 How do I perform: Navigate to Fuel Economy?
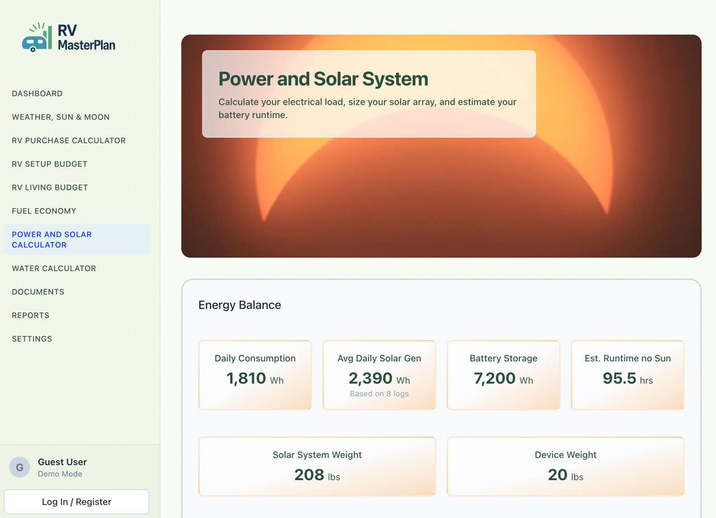(44, 211)
